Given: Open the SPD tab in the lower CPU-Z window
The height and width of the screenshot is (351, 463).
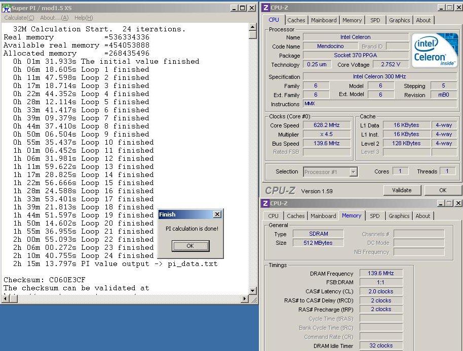Looking at the screenshot, I should [375, 216].
